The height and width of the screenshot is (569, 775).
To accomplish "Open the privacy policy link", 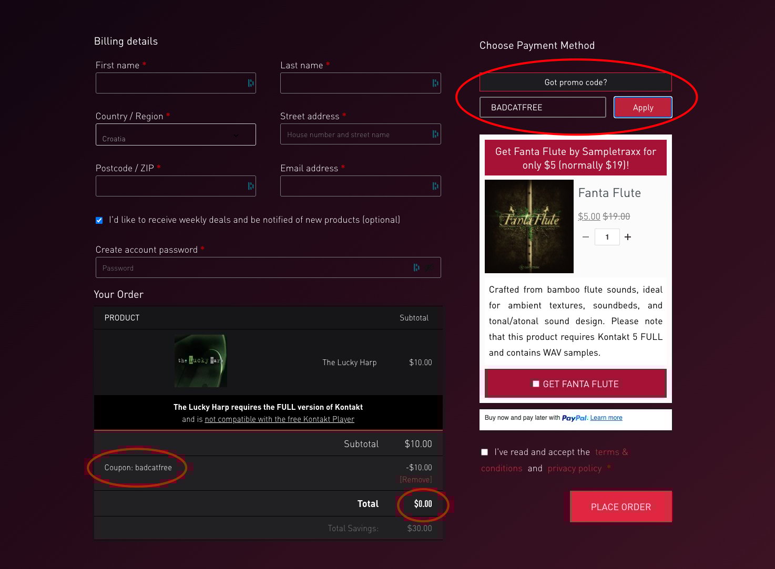I will tap(575, 468).
